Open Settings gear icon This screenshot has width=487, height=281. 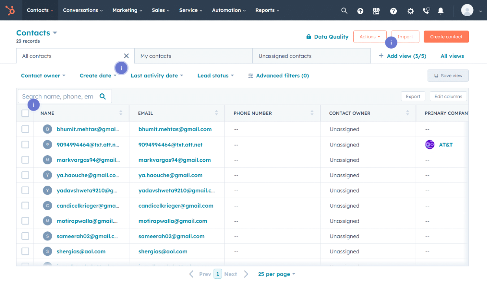point(410,11)
